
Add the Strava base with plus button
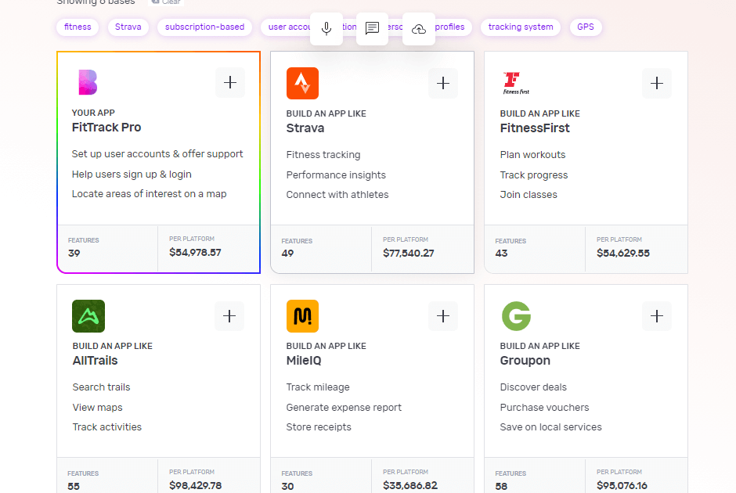tap(443, 84)
